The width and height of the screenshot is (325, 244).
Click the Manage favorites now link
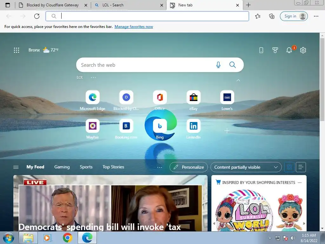pos(134,27)
